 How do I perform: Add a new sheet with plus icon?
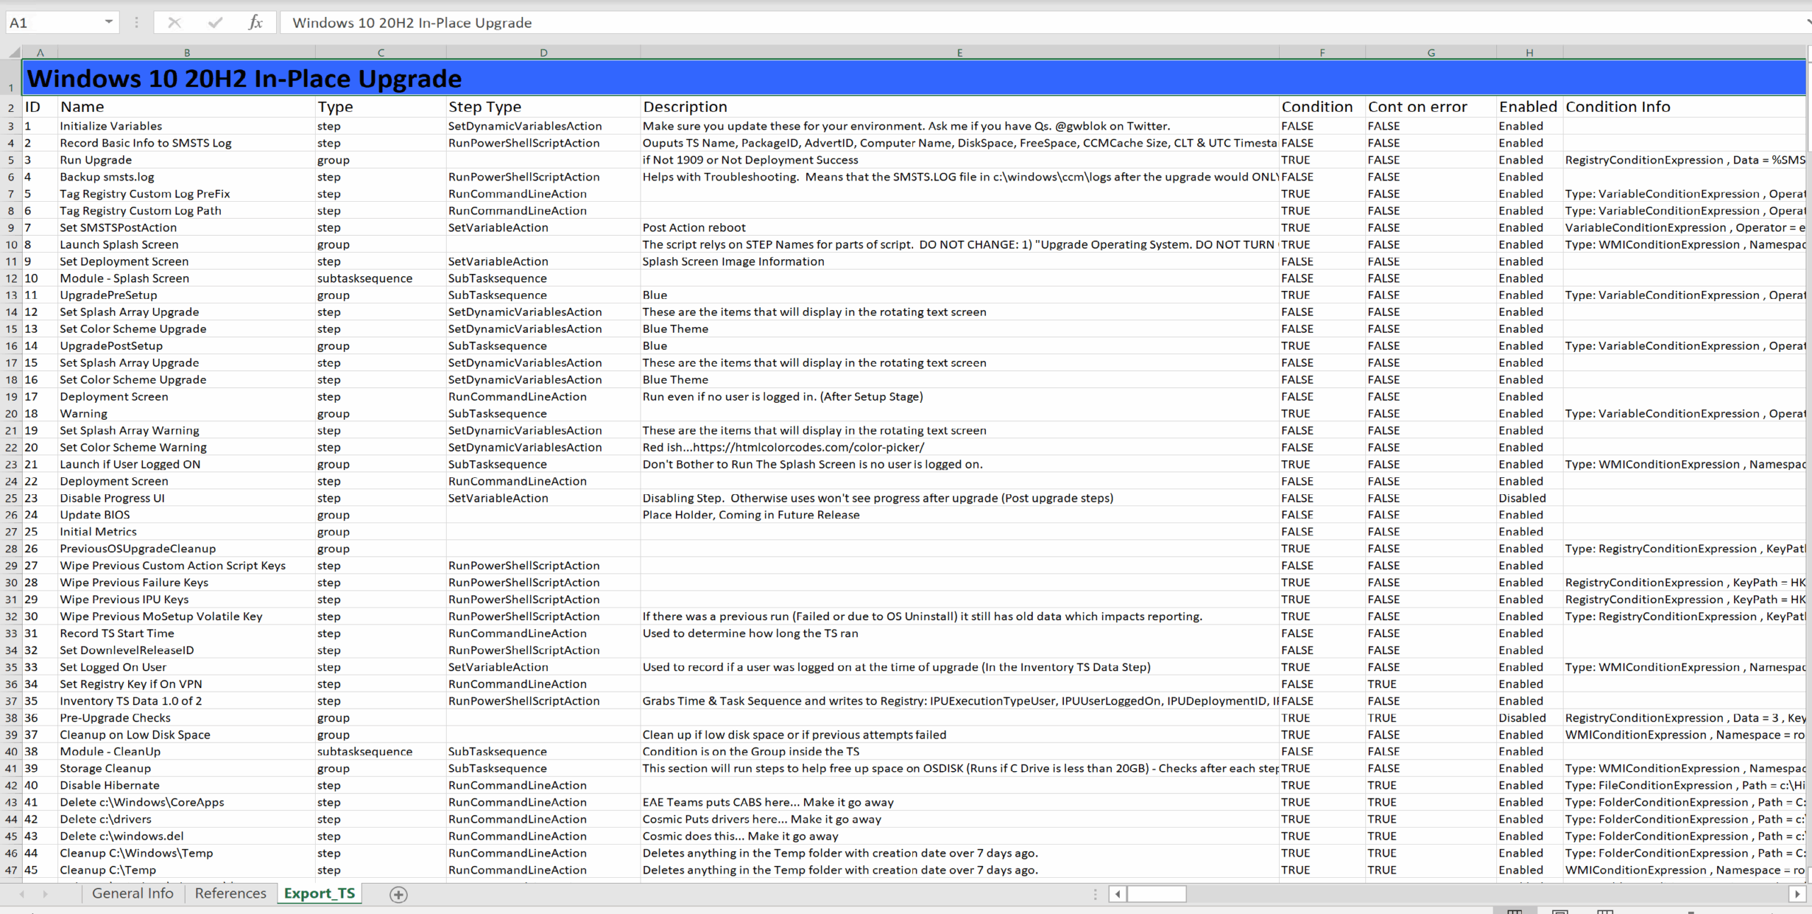(x=398, y=894)
